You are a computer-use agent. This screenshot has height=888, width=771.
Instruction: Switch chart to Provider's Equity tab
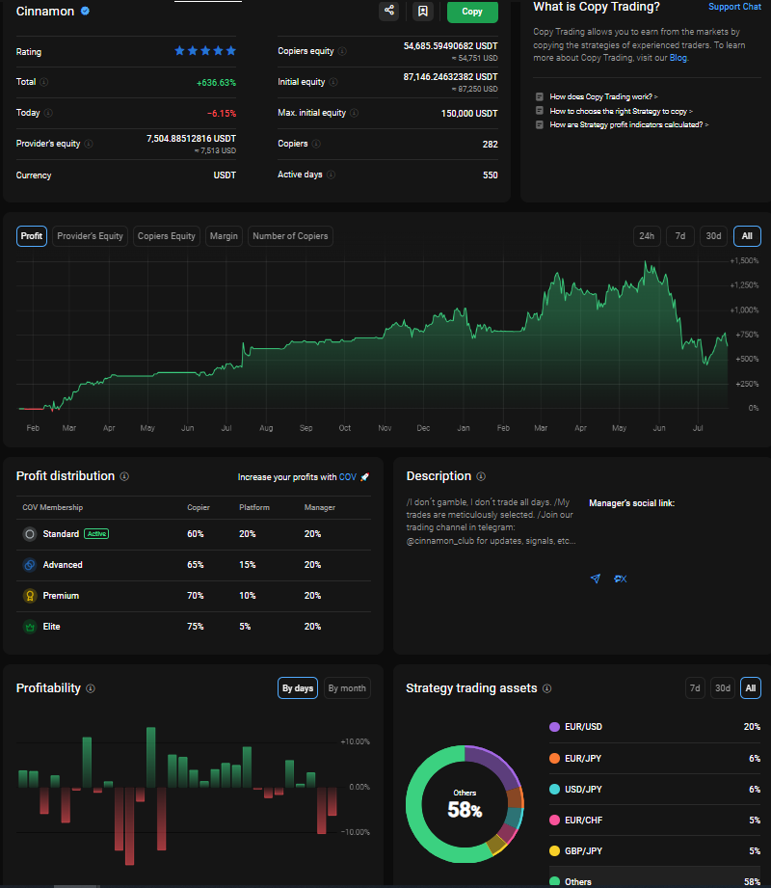coord(90,236)
